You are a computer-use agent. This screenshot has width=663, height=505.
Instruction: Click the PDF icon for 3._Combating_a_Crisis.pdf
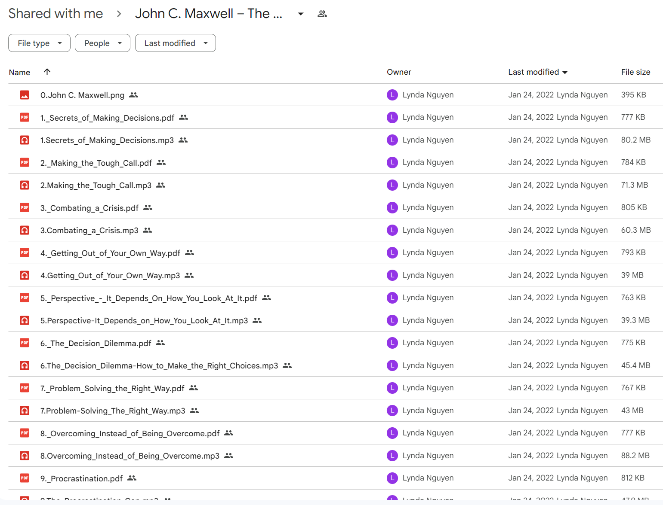25,207
